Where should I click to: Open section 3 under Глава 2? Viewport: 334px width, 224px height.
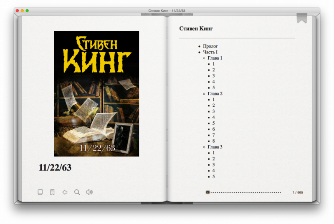pyautogui.click(x=213, y=111)
